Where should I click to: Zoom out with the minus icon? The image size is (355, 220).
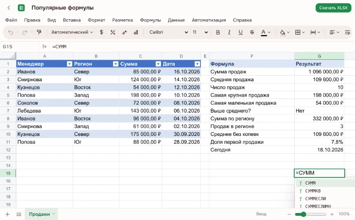(x=289, y=214)
